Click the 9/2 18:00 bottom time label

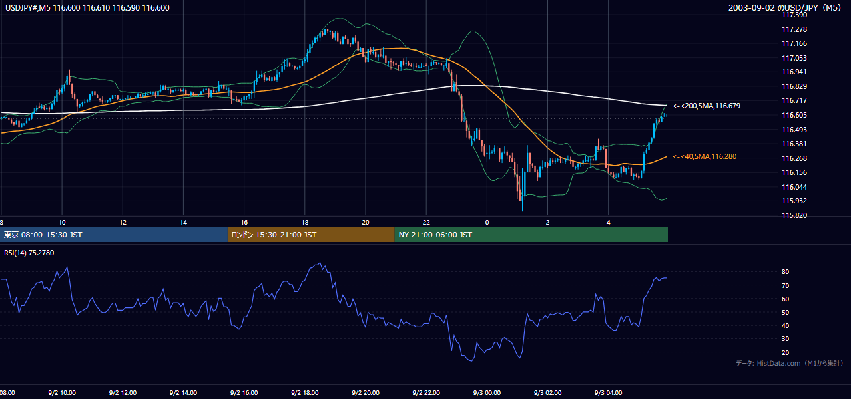(305, 393)
